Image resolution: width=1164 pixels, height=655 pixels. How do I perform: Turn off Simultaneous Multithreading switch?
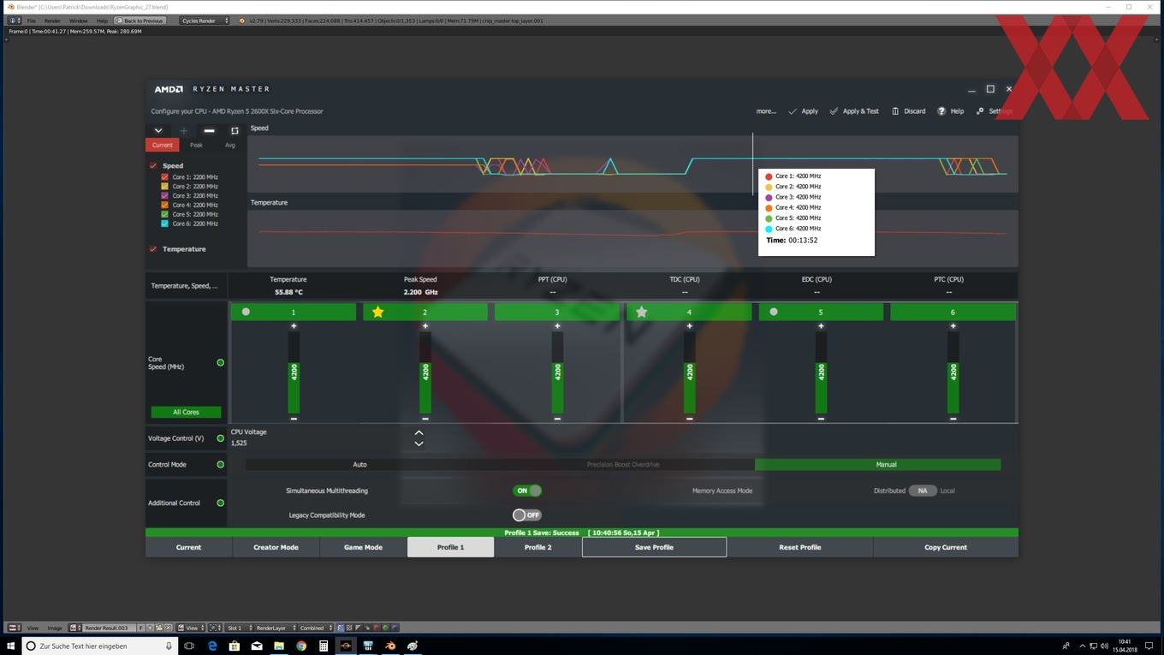click(527, 491)
